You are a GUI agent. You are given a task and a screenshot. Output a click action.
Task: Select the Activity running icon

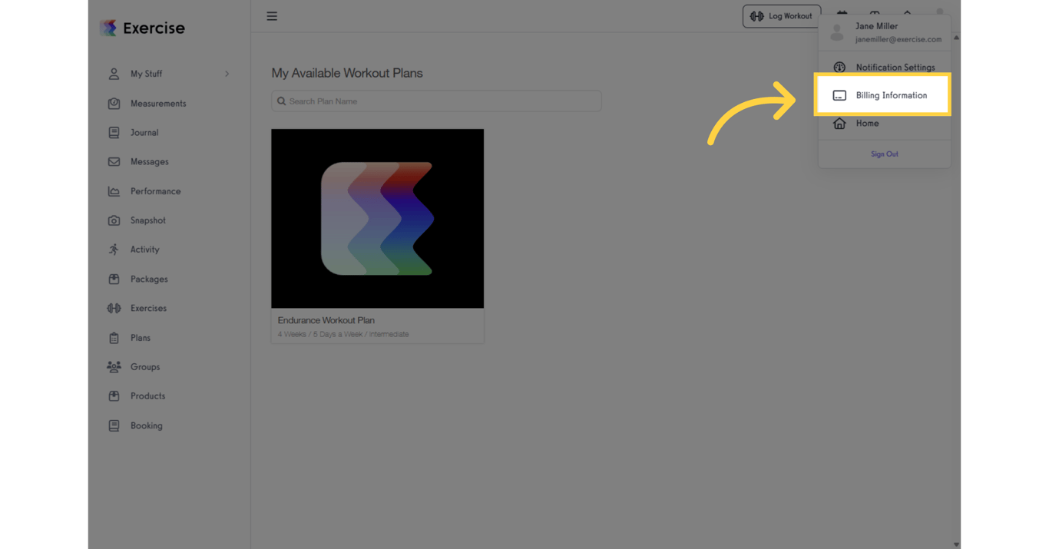click(113, 249)
